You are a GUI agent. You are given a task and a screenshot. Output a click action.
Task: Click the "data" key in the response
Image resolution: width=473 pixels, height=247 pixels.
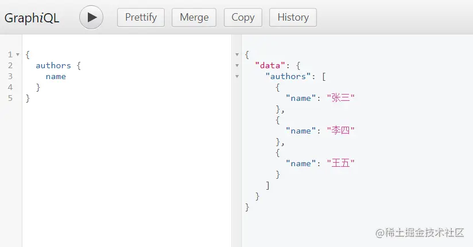(x=270, y=65)
